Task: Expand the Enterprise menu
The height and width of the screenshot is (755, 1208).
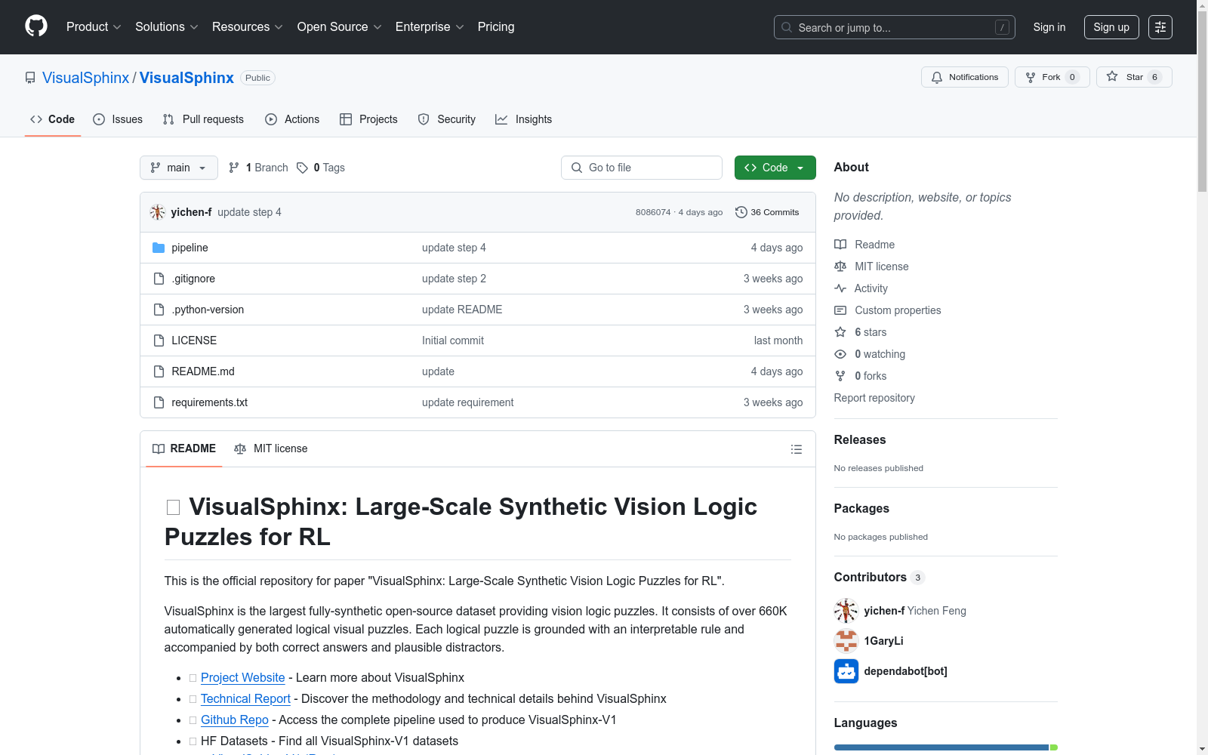Action: (430, 27)
